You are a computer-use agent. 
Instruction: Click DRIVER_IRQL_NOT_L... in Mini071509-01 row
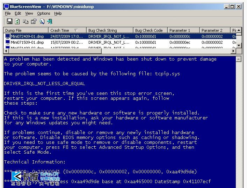coord(109,42)
